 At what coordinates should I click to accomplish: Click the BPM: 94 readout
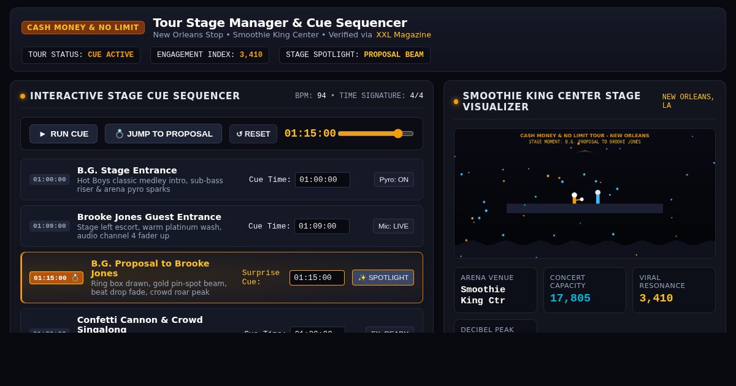tap(310, 96)
